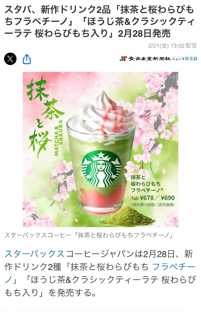Screen dimensions: 201x312
Task: Tap the Tall ¥678/¥690 price text
Action: (x=153, y=198)
